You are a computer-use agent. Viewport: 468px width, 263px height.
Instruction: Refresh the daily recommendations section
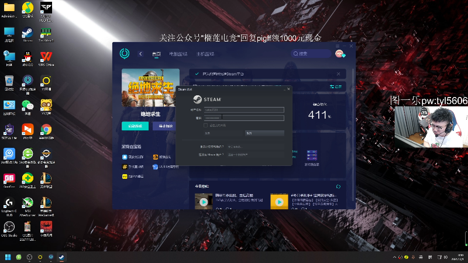338,186
